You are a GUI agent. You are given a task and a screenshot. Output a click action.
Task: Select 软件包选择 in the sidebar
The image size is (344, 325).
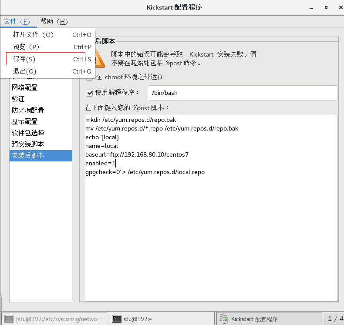click(x=41, y=133)
